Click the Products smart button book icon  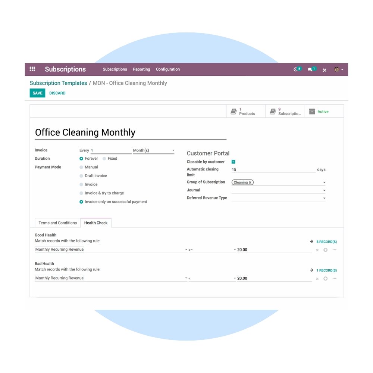tap(234, 111)
